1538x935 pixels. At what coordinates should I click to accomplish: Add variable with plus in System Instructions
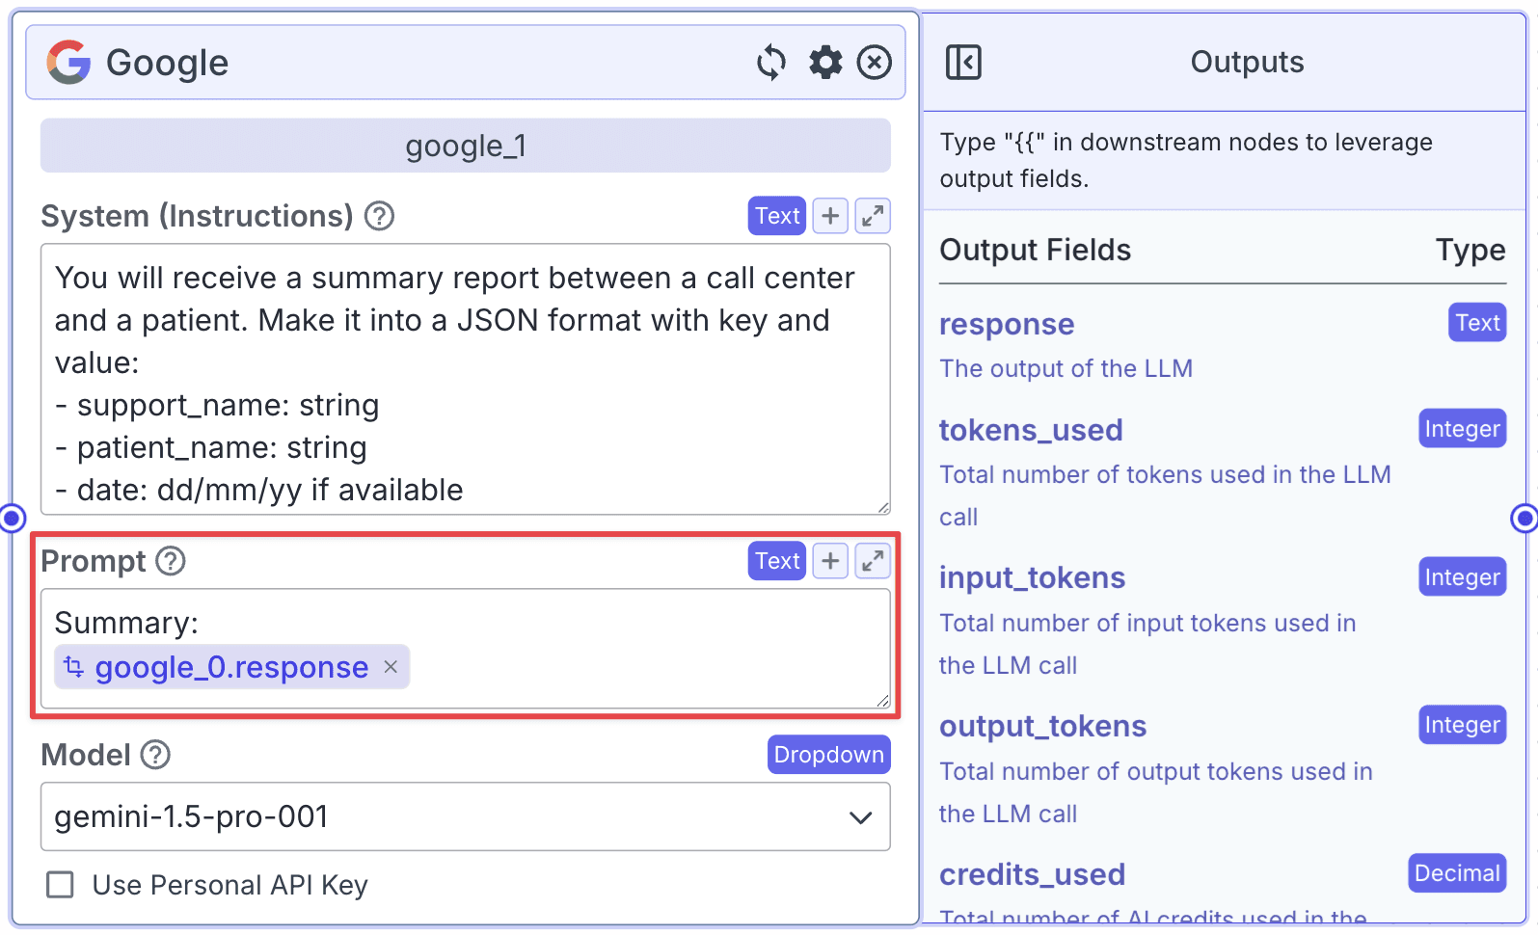(830, 216)
